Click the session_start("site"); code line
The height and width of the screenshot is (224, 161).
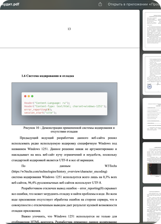(x=40, y=113)
